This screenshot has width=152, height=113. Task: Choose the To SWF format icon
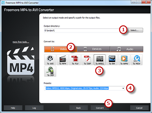point(87,60)
